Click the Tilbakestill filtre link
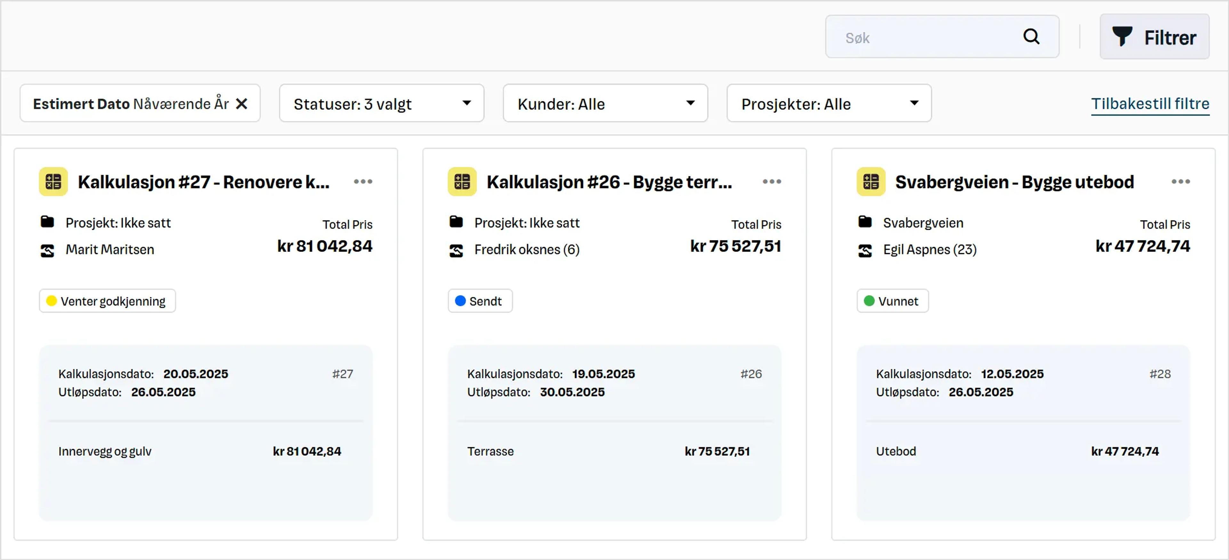The height and width of the screenshot is (560, 1229). [x=1150, y=103]
